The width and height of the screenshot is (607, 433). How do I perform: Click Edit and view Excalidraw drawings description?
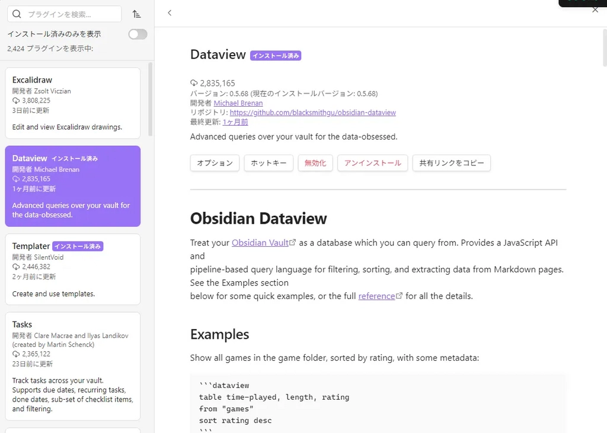(x=67, y=127)
